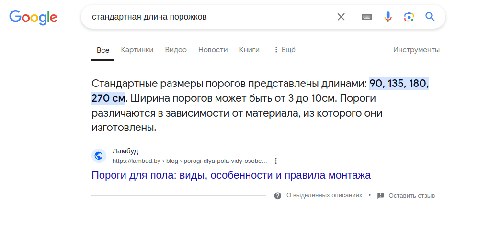Click О выделенных описаниях link
This screenshot has width=501, height=225.
[324, 195]
